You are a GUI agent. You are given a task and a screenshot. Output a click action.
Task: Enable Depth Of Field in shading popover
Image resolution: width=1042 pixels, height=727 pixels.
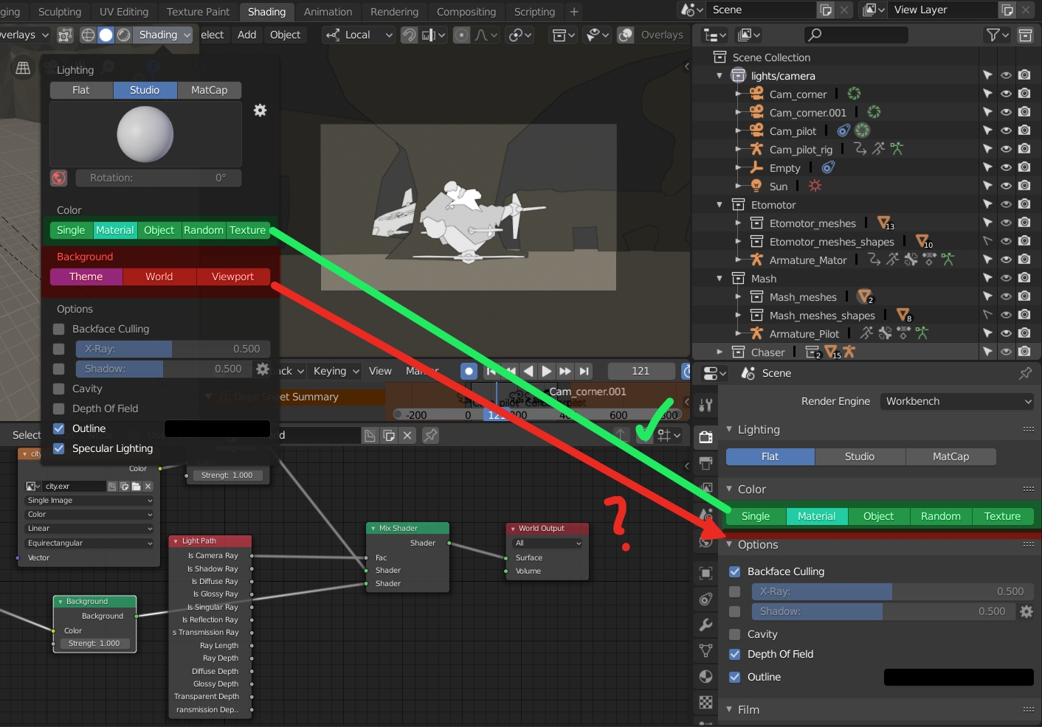(x=59, y=408)
